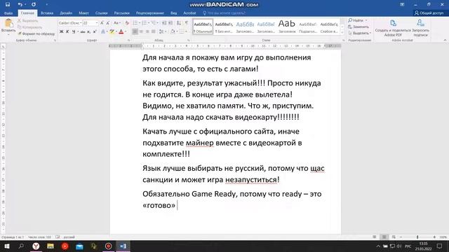Image resolution: width=449 pixels, height=252 pixels.
Task: Click the Increase Indent icon
Action: [170, 23]
